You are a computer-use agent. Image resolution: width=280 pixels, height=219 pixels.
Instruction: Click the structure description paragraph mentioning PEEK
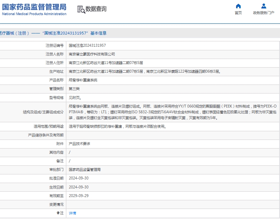click(173, 112)
